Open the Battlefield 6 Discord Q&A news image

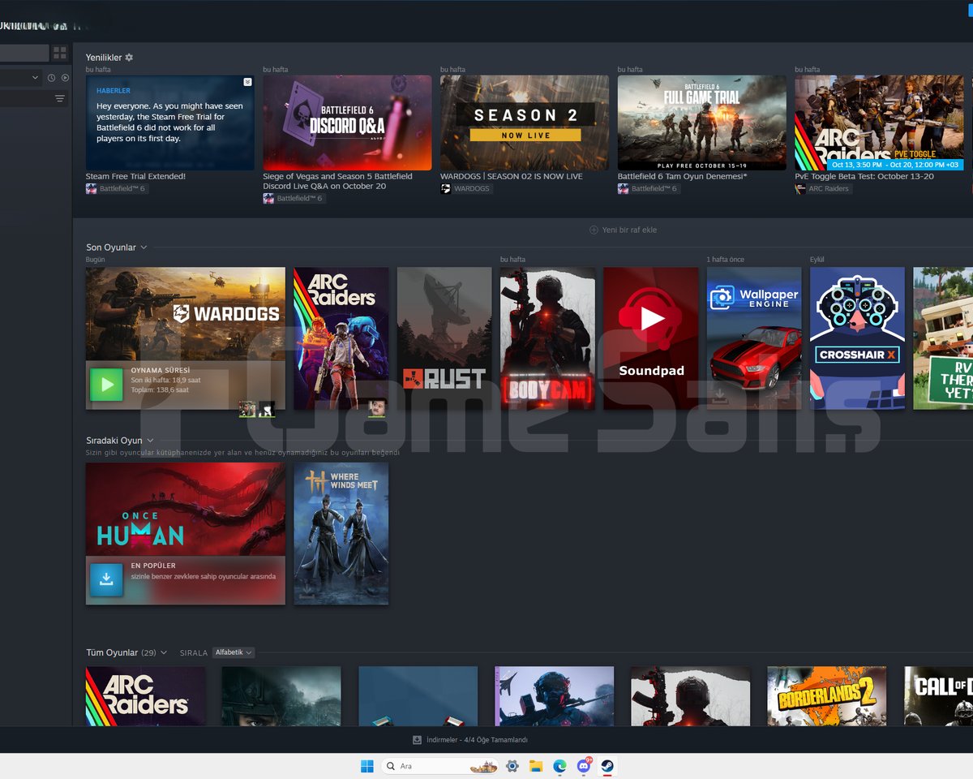[x=347, y=123]
